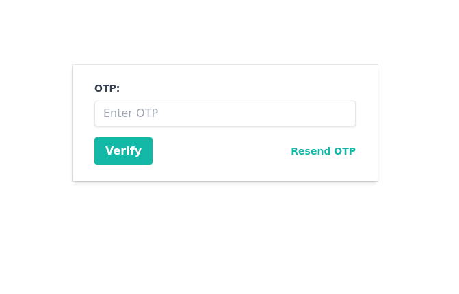The width and height of the screenshot is (459, 294).
Task: Request a new code via Resend OTP
Action: point(323,151)
